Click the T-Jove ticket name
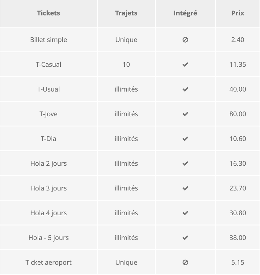Viewport: 260px width, 275px height. 49,114
